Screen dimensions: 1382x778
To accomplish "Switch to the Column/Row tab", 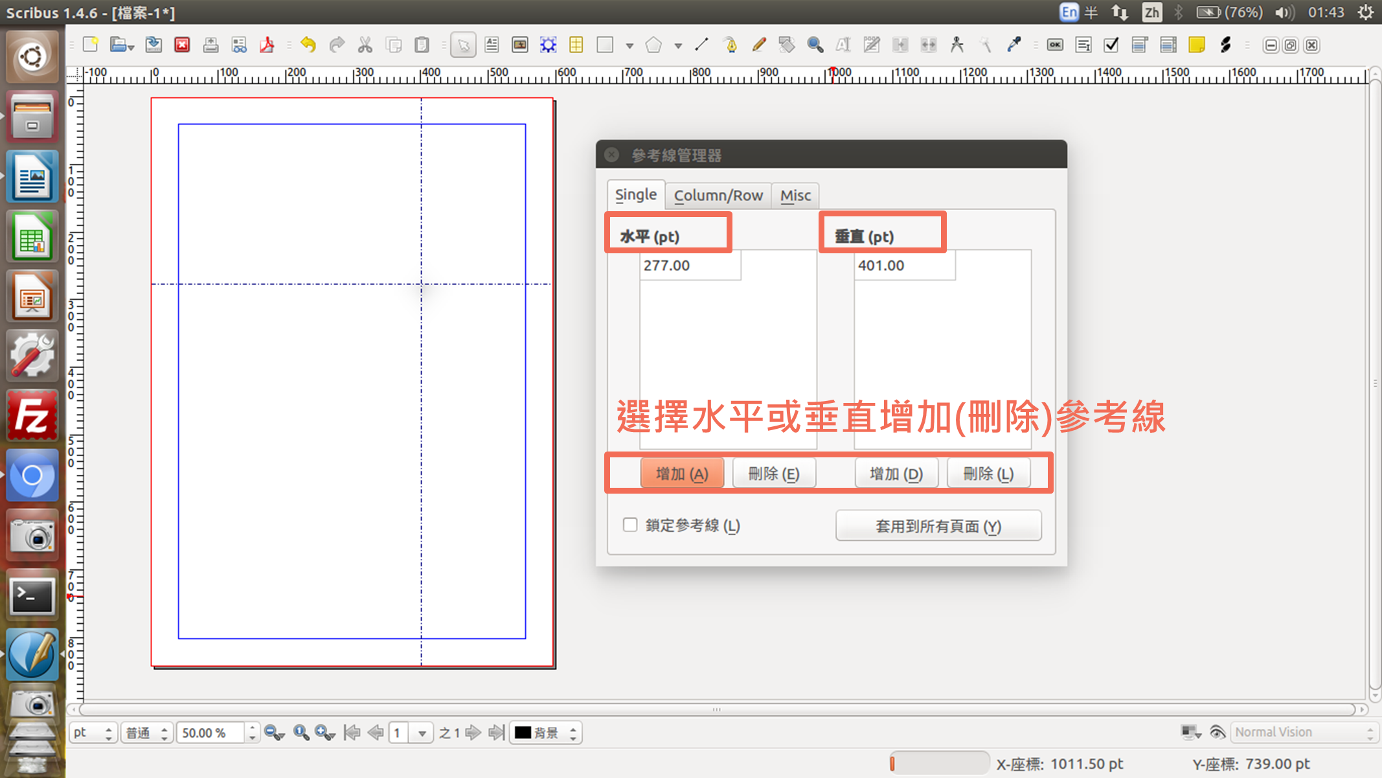I will (x=718, y=195).
